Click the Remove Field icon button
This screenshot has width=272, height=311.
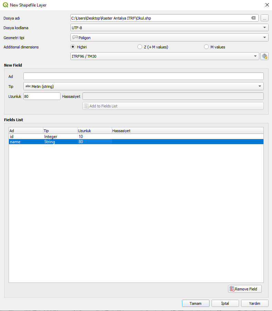tap(245, 289)
